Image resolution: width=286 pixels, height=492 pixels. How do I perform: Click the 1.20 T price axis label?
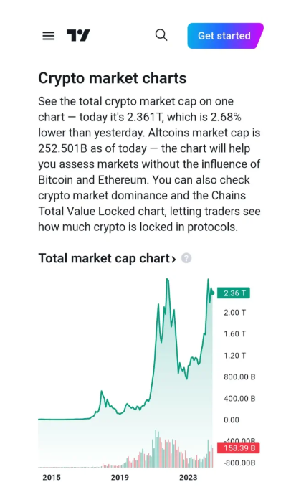click(234, 356)
